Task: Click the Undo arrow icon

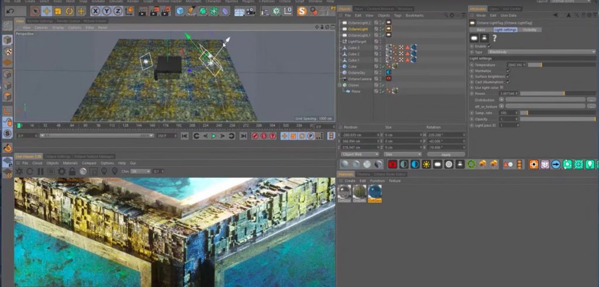Action: (x=10, y=11)
